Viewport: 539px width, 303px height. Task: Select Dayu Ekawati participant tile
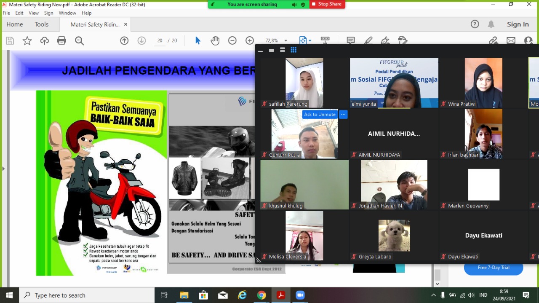tap(483, 235)
